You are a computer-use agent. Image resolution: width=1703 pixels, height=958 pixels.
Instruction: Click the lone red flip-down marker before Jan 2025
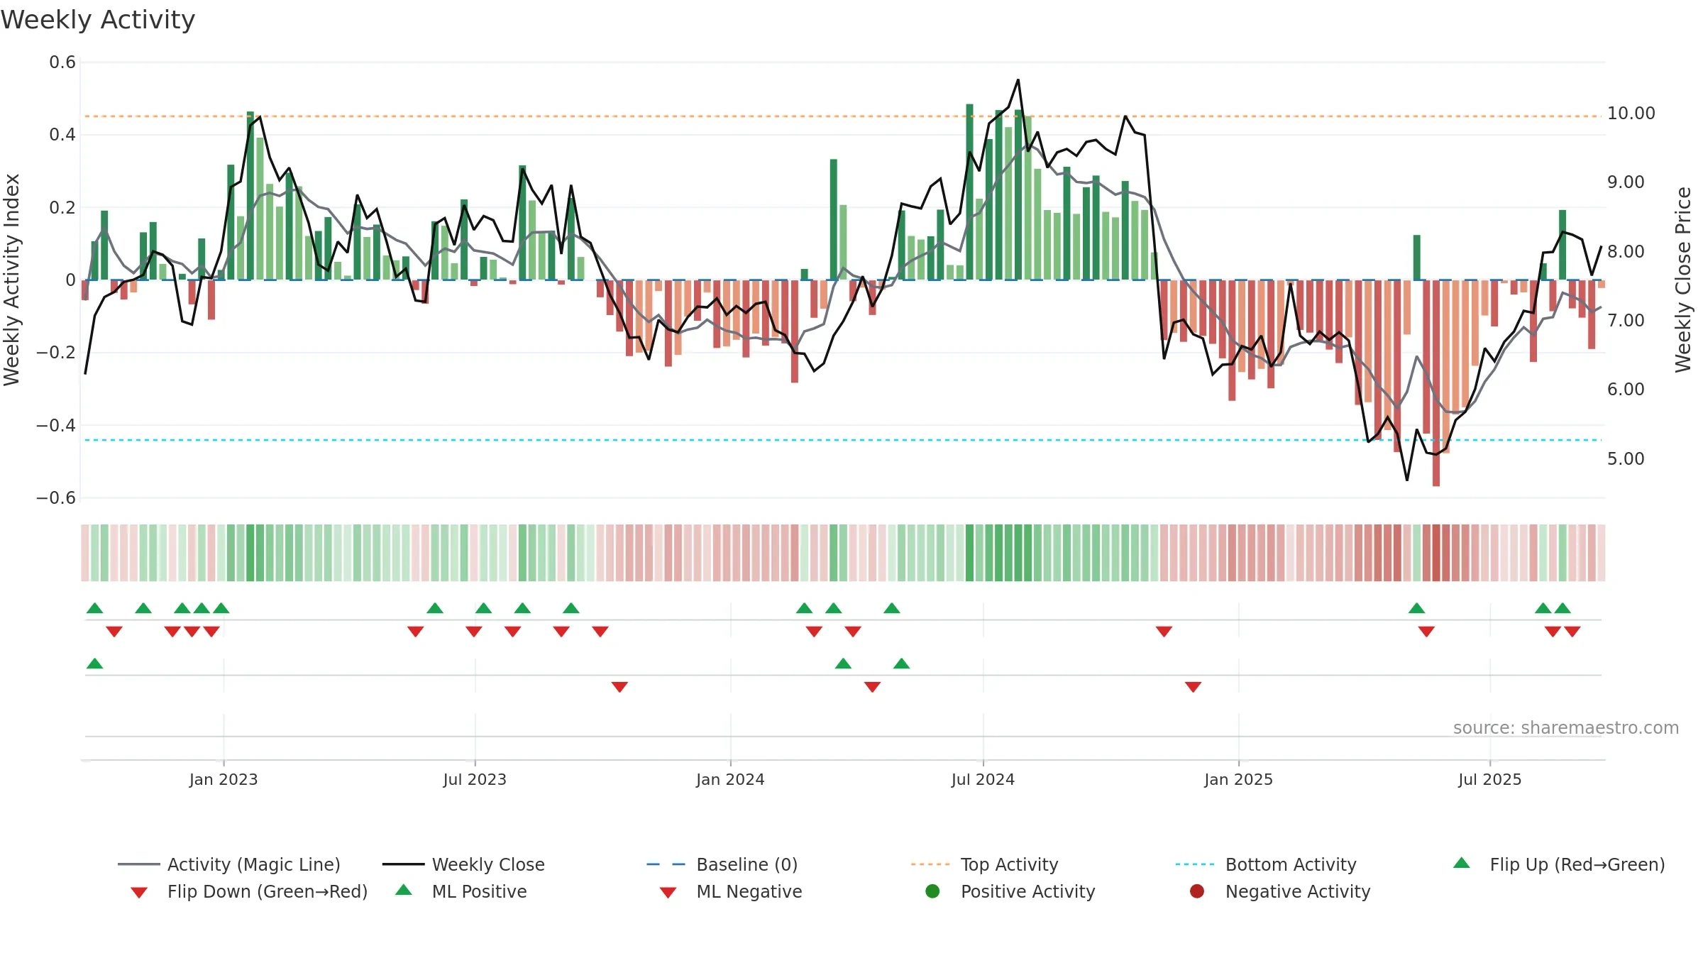point(1164,632)
